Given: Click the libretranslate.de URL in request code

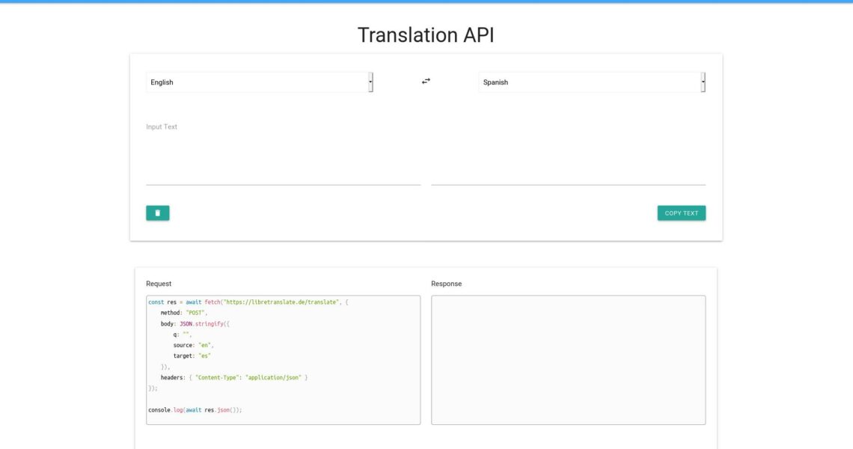Looking at the screenshot, I should point(281,302).
